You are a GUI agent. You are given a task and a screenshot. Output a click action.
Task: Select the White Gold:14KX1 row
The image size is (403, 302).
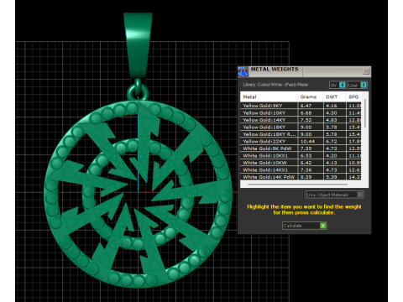tap(301, 170)
